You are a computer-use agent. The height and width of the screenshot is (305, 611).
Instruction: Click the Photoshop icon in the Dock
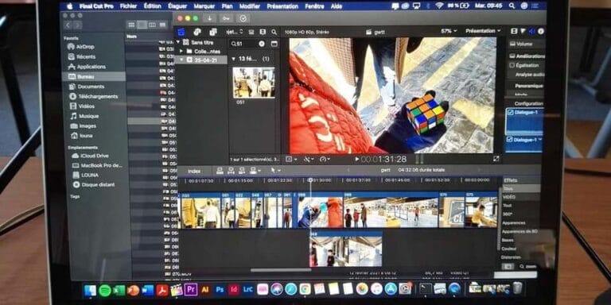[220, 290]
